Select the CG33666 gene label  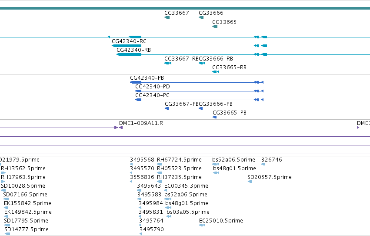tap(211, 13)
